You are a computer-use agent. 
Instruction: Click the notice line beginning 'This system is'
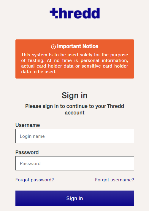[74, 55]
